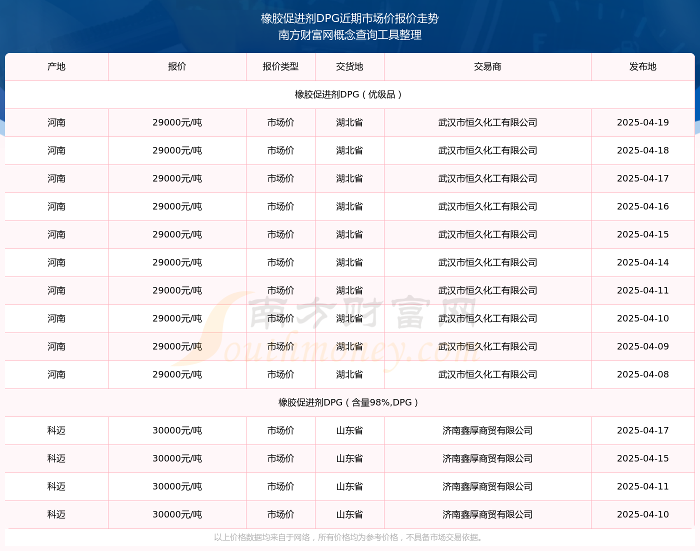Click 武汉市恒久化工有限公司 in the 2025-04-19 row
This screenshot has height=551, width=700.
pyautogui.click(x=487, y=122)
